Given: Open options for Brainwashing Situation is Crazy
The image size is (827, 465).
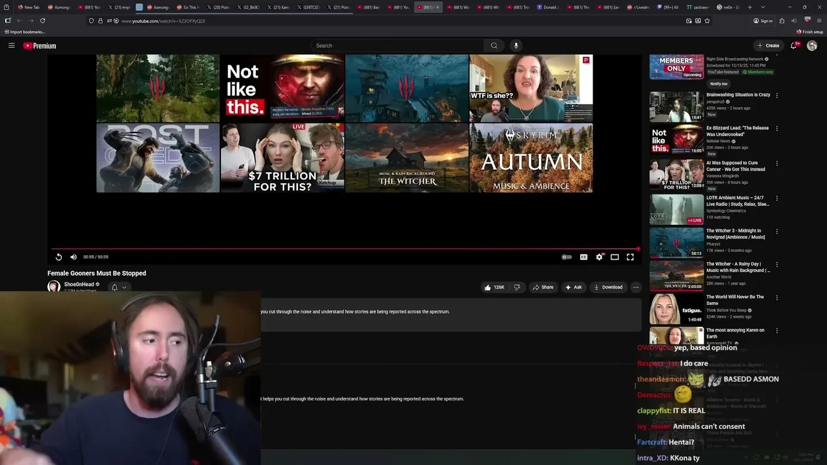Looking at the screenshot, I should tap(777, 95).
